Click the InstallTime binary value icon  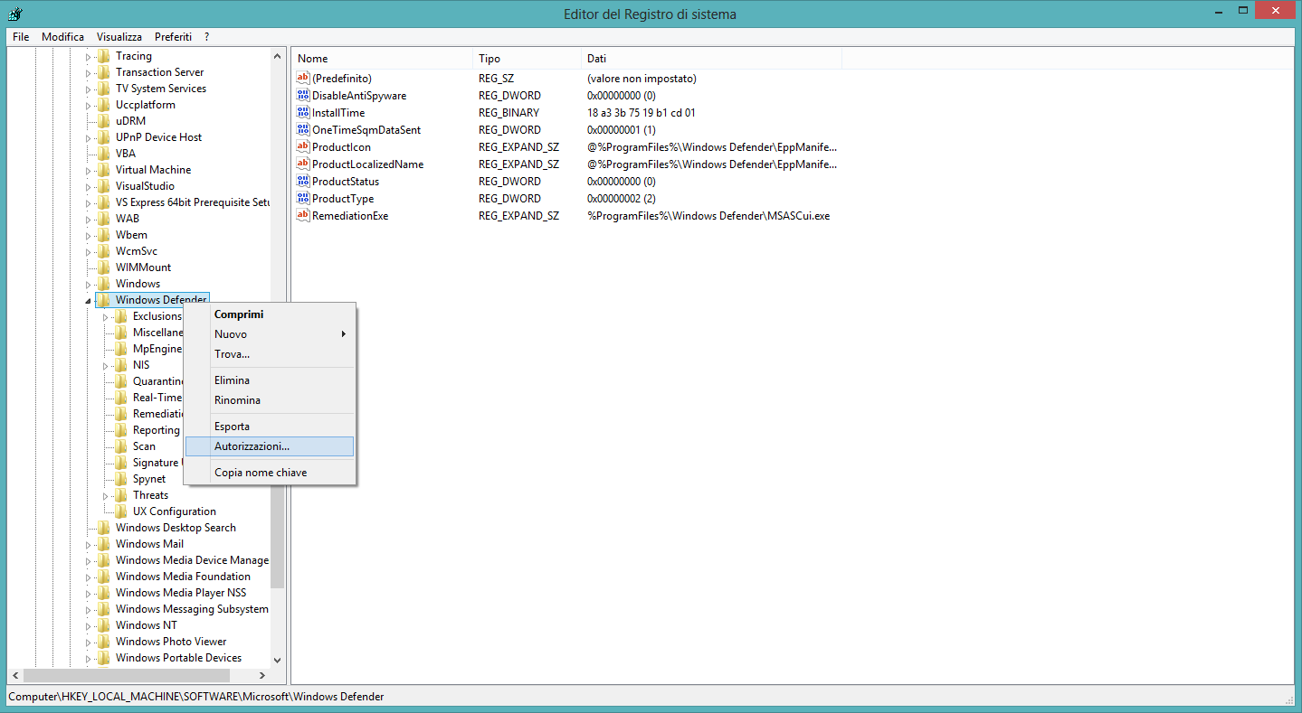[303, 112]
